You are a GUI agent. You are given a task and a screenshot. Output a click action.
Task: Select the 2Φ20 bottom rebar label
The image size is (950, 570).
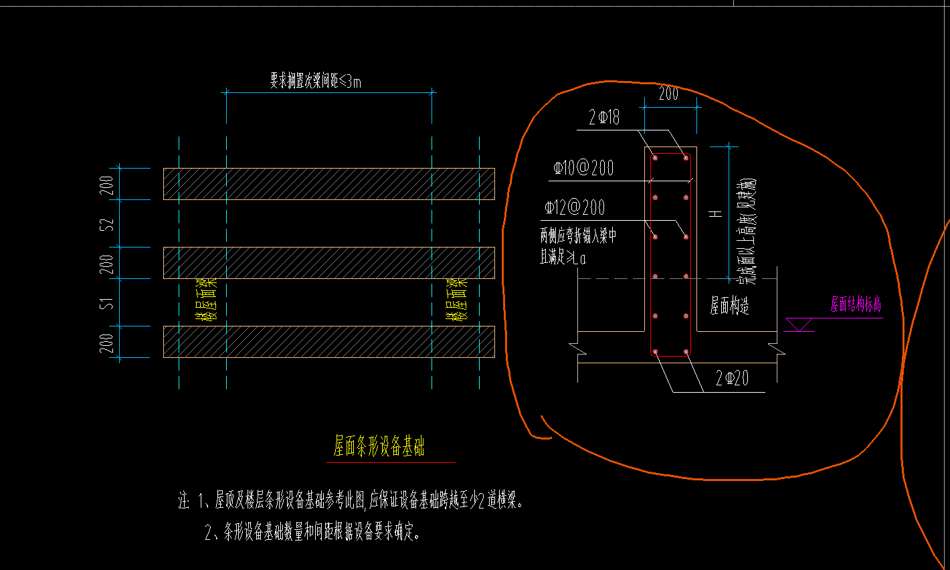click(732, 379)
